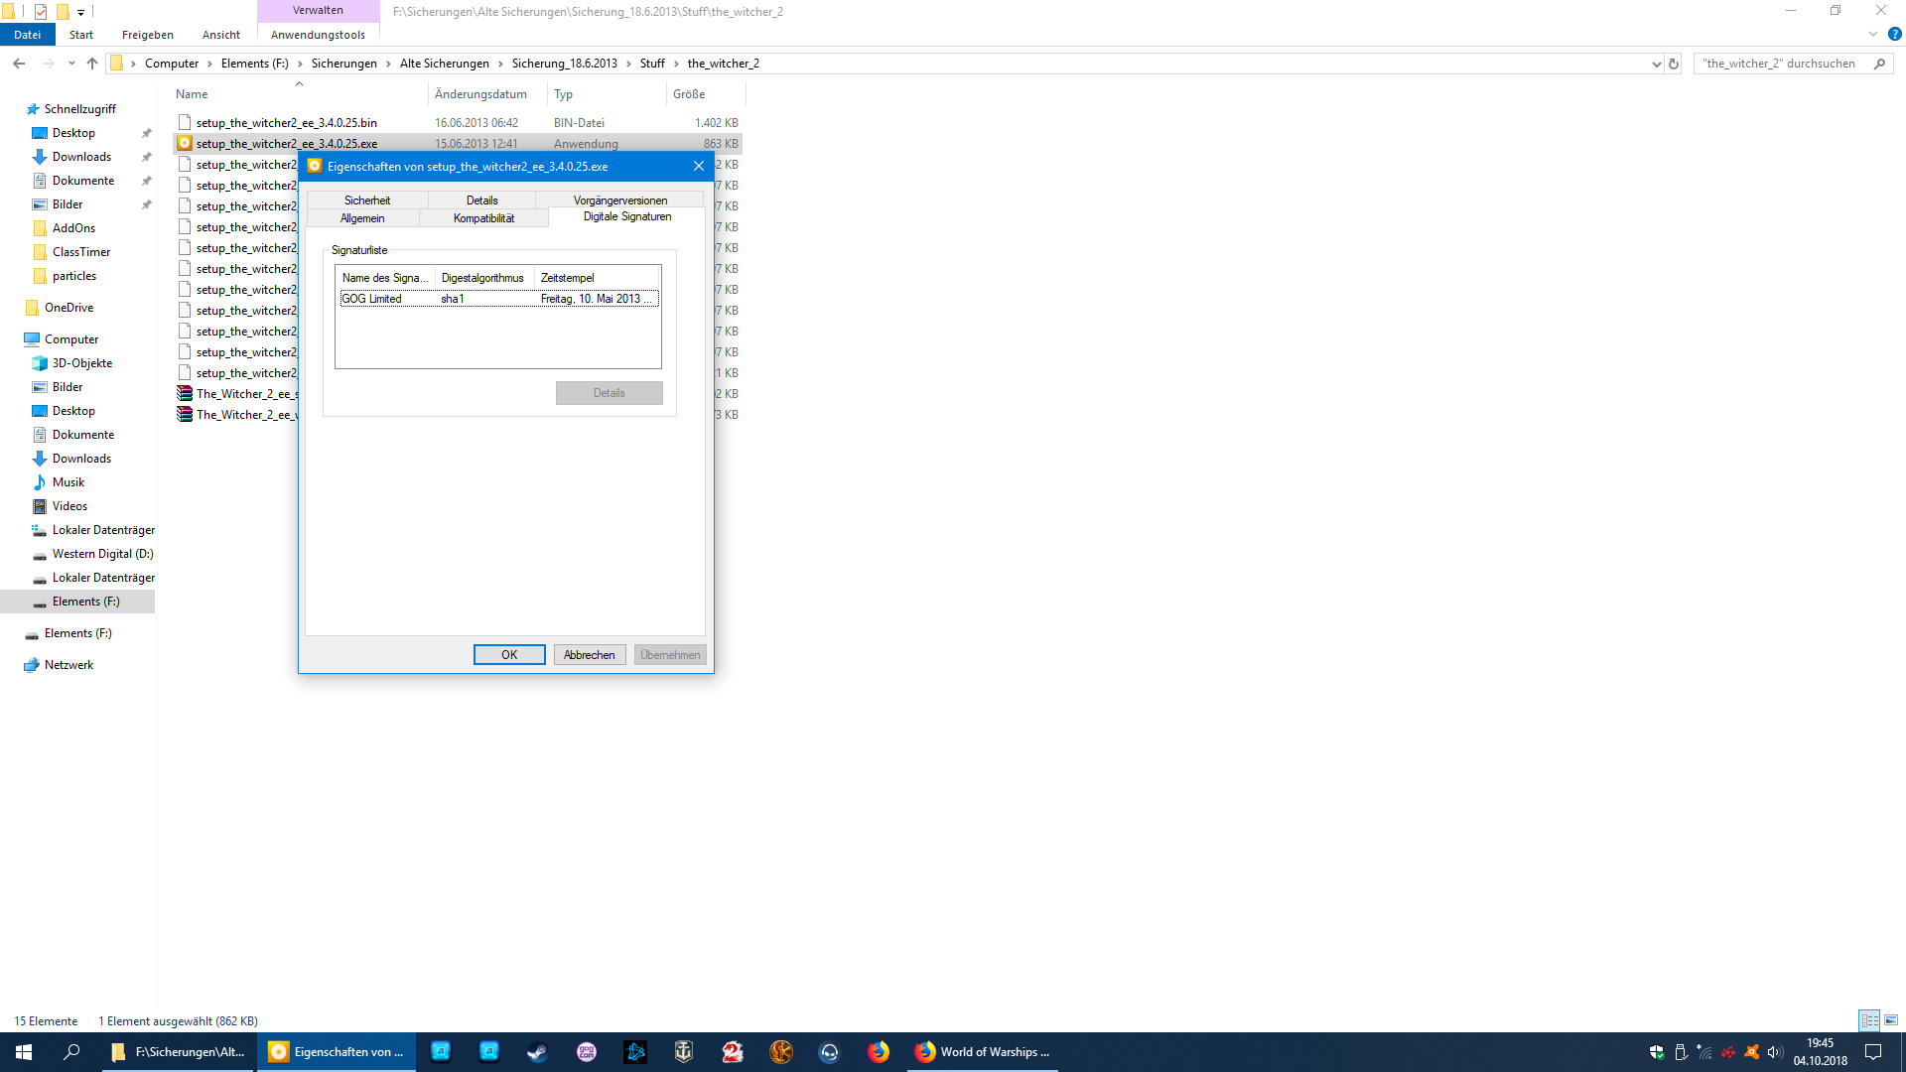Select the GOG Limited signature row
The image size is (1906, 1072).
[x=496, y=299]
